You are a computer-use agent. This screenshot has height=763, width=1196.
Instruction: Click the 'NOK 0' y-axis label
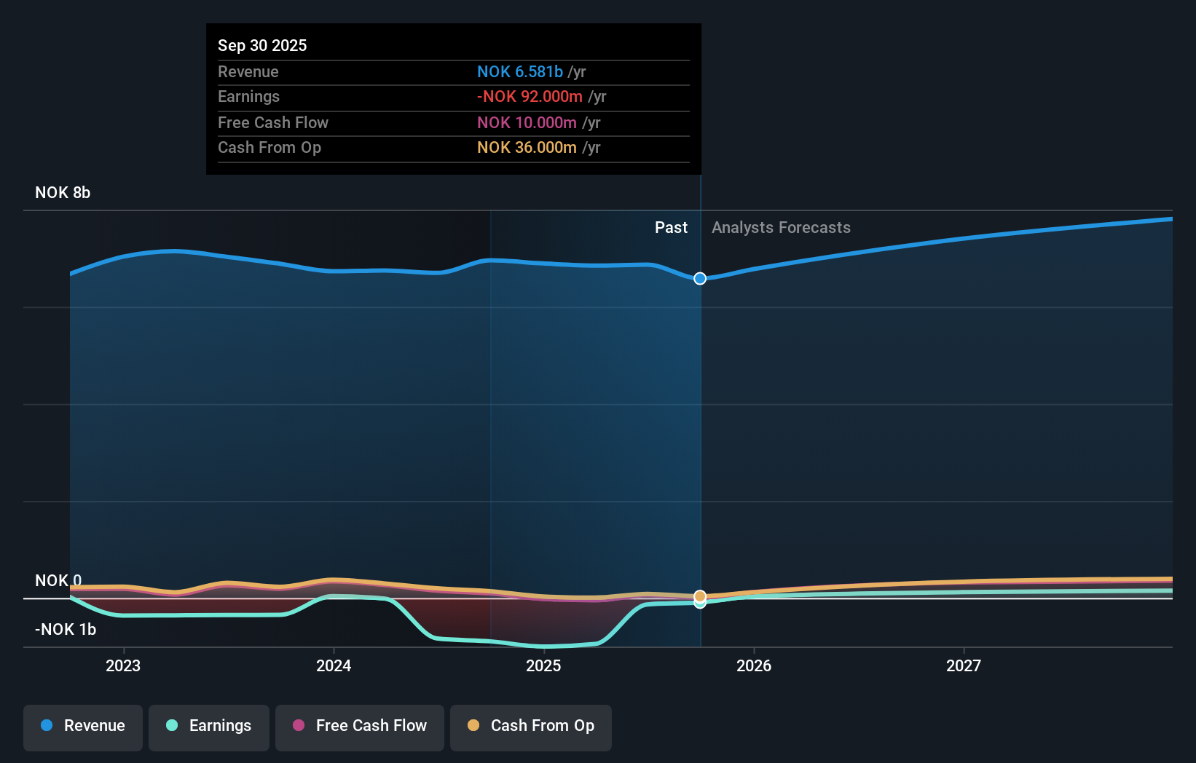58,580
